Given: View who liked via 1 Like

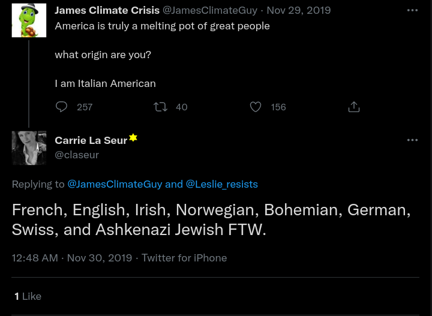Looking at the screenshot, I should [x=28, y=296].
